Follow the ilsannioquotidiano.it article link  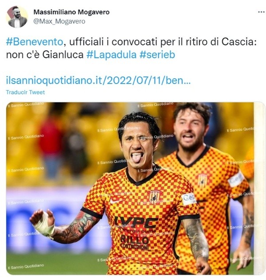[98, 80]
